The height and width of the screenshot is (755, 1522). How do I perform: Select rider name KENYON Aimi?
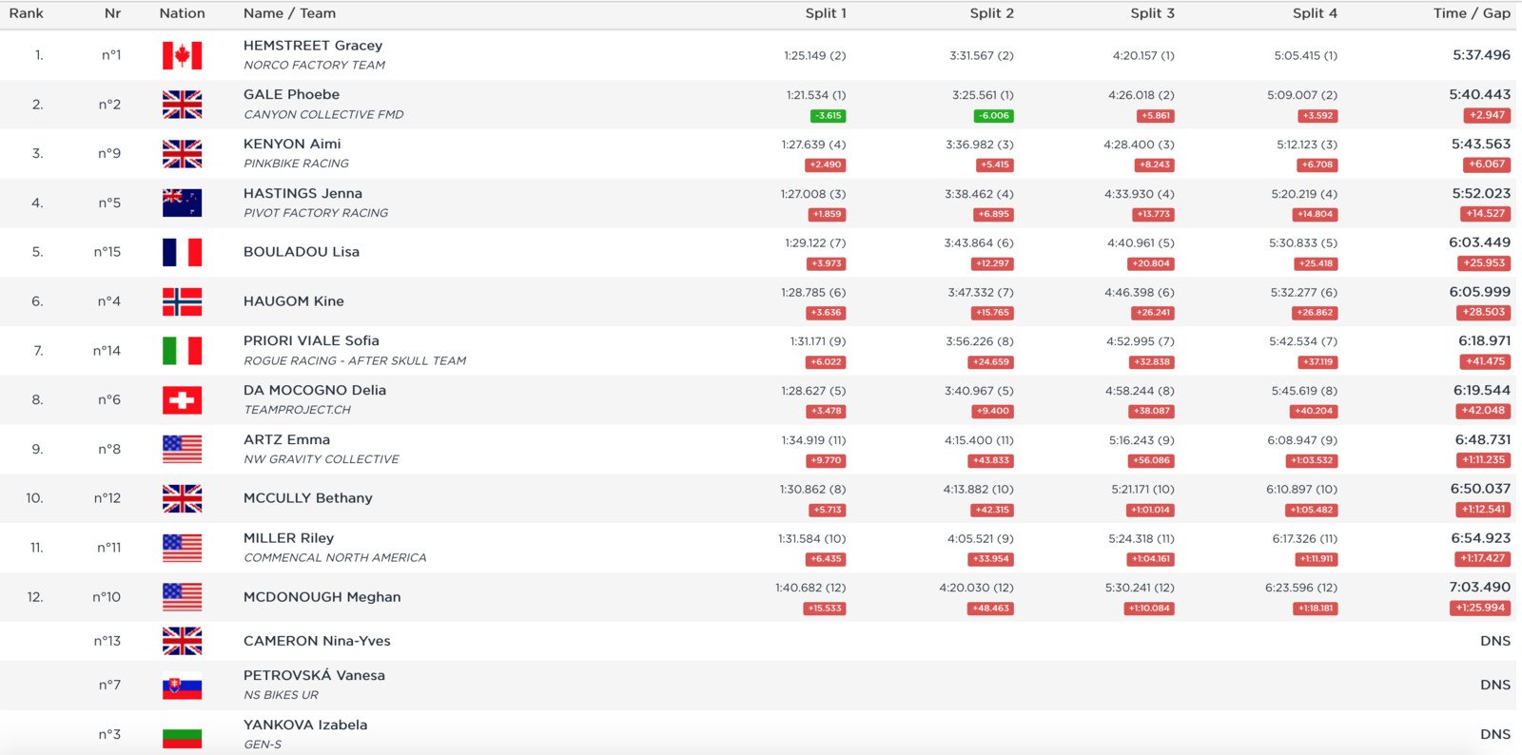(292, 145)
